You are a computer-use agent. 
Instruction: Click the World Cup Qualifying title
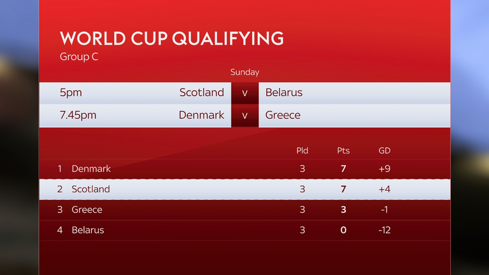[x=171, y=38]
